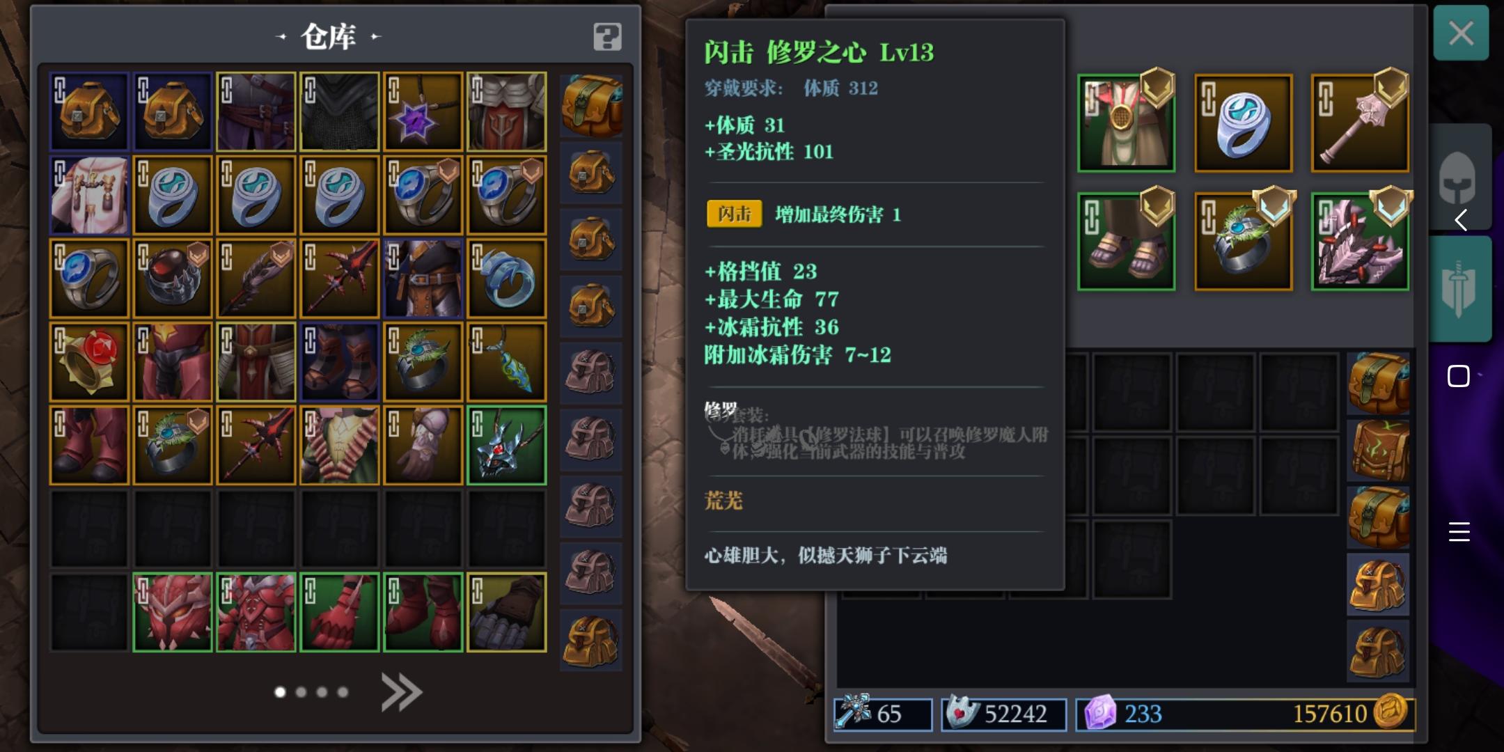Viewport: 1504px width, 752px height.
Task: Tap the gold coin currency icon
Action: pyautogui.click(x=1391, y=712)
